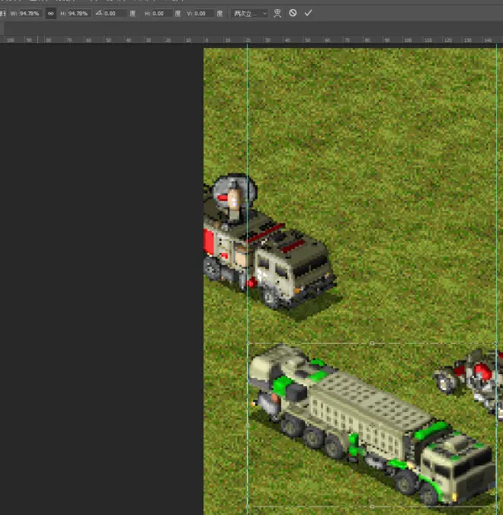Edit the W width percentage field
This screenshot has height=515, width=503.
30,14
